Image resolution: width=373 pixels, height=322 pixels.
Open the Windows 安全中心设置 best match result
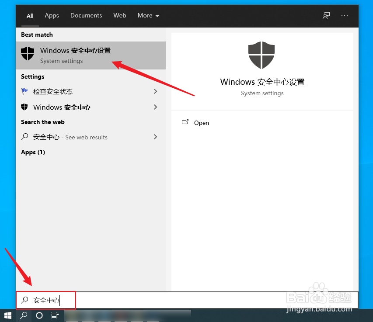point(91,55)
